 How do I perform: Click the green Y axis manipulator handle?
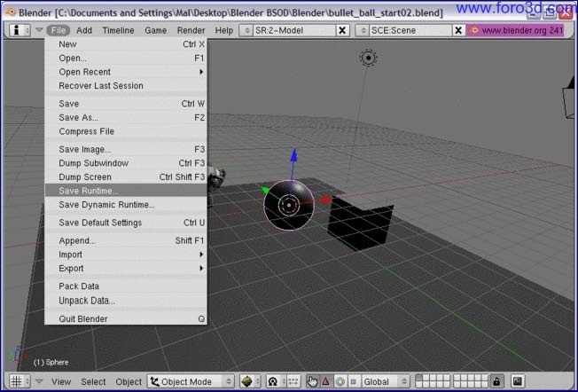tap(265, 190)
